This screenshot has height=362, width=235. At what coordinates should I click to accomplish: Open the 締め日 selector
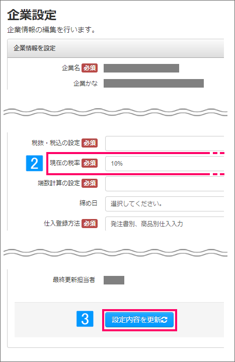tap(165, 204)
